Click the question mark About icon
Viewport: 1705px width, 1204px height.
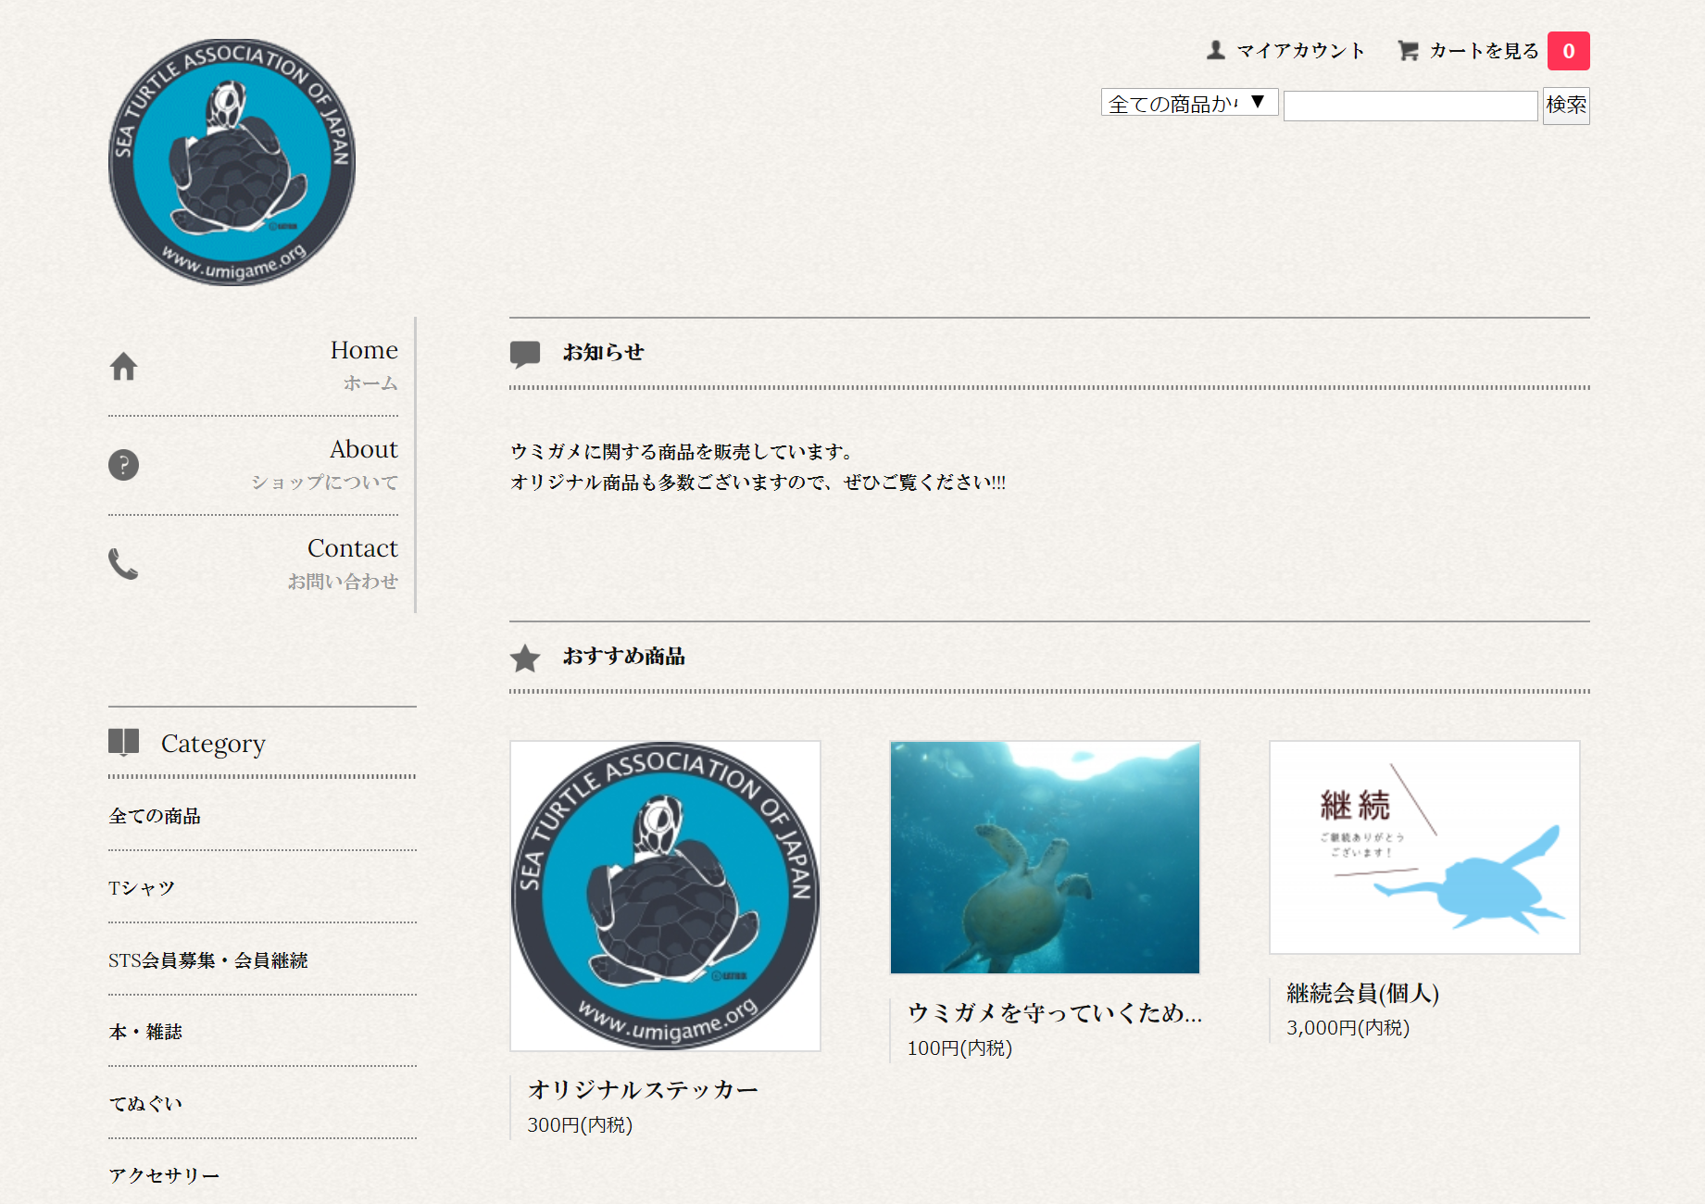point(123,465)
